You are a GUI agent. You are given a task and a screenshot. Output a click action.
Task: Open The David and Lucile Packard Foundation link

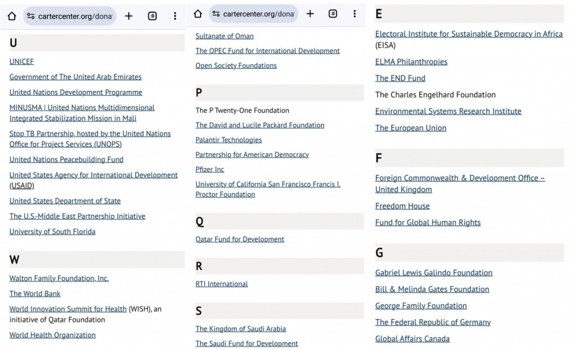[260, 125]
